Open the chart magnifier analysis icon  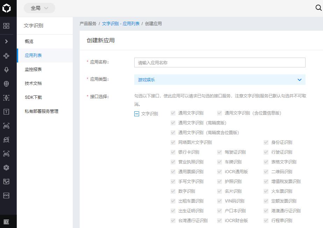coord(6,140)
